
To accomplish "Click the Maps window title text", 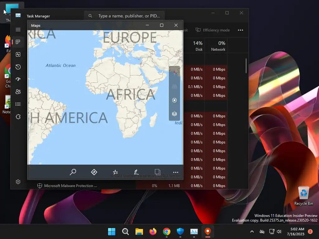I will 36,26.
